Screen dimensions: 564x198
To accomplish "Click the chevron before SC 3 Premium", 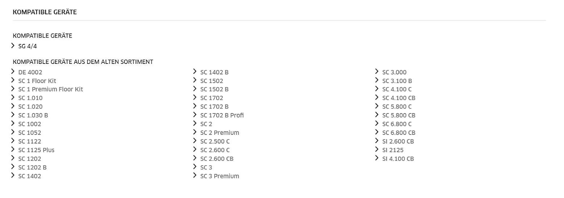I will pyautogui.click(x=195, y=175).
